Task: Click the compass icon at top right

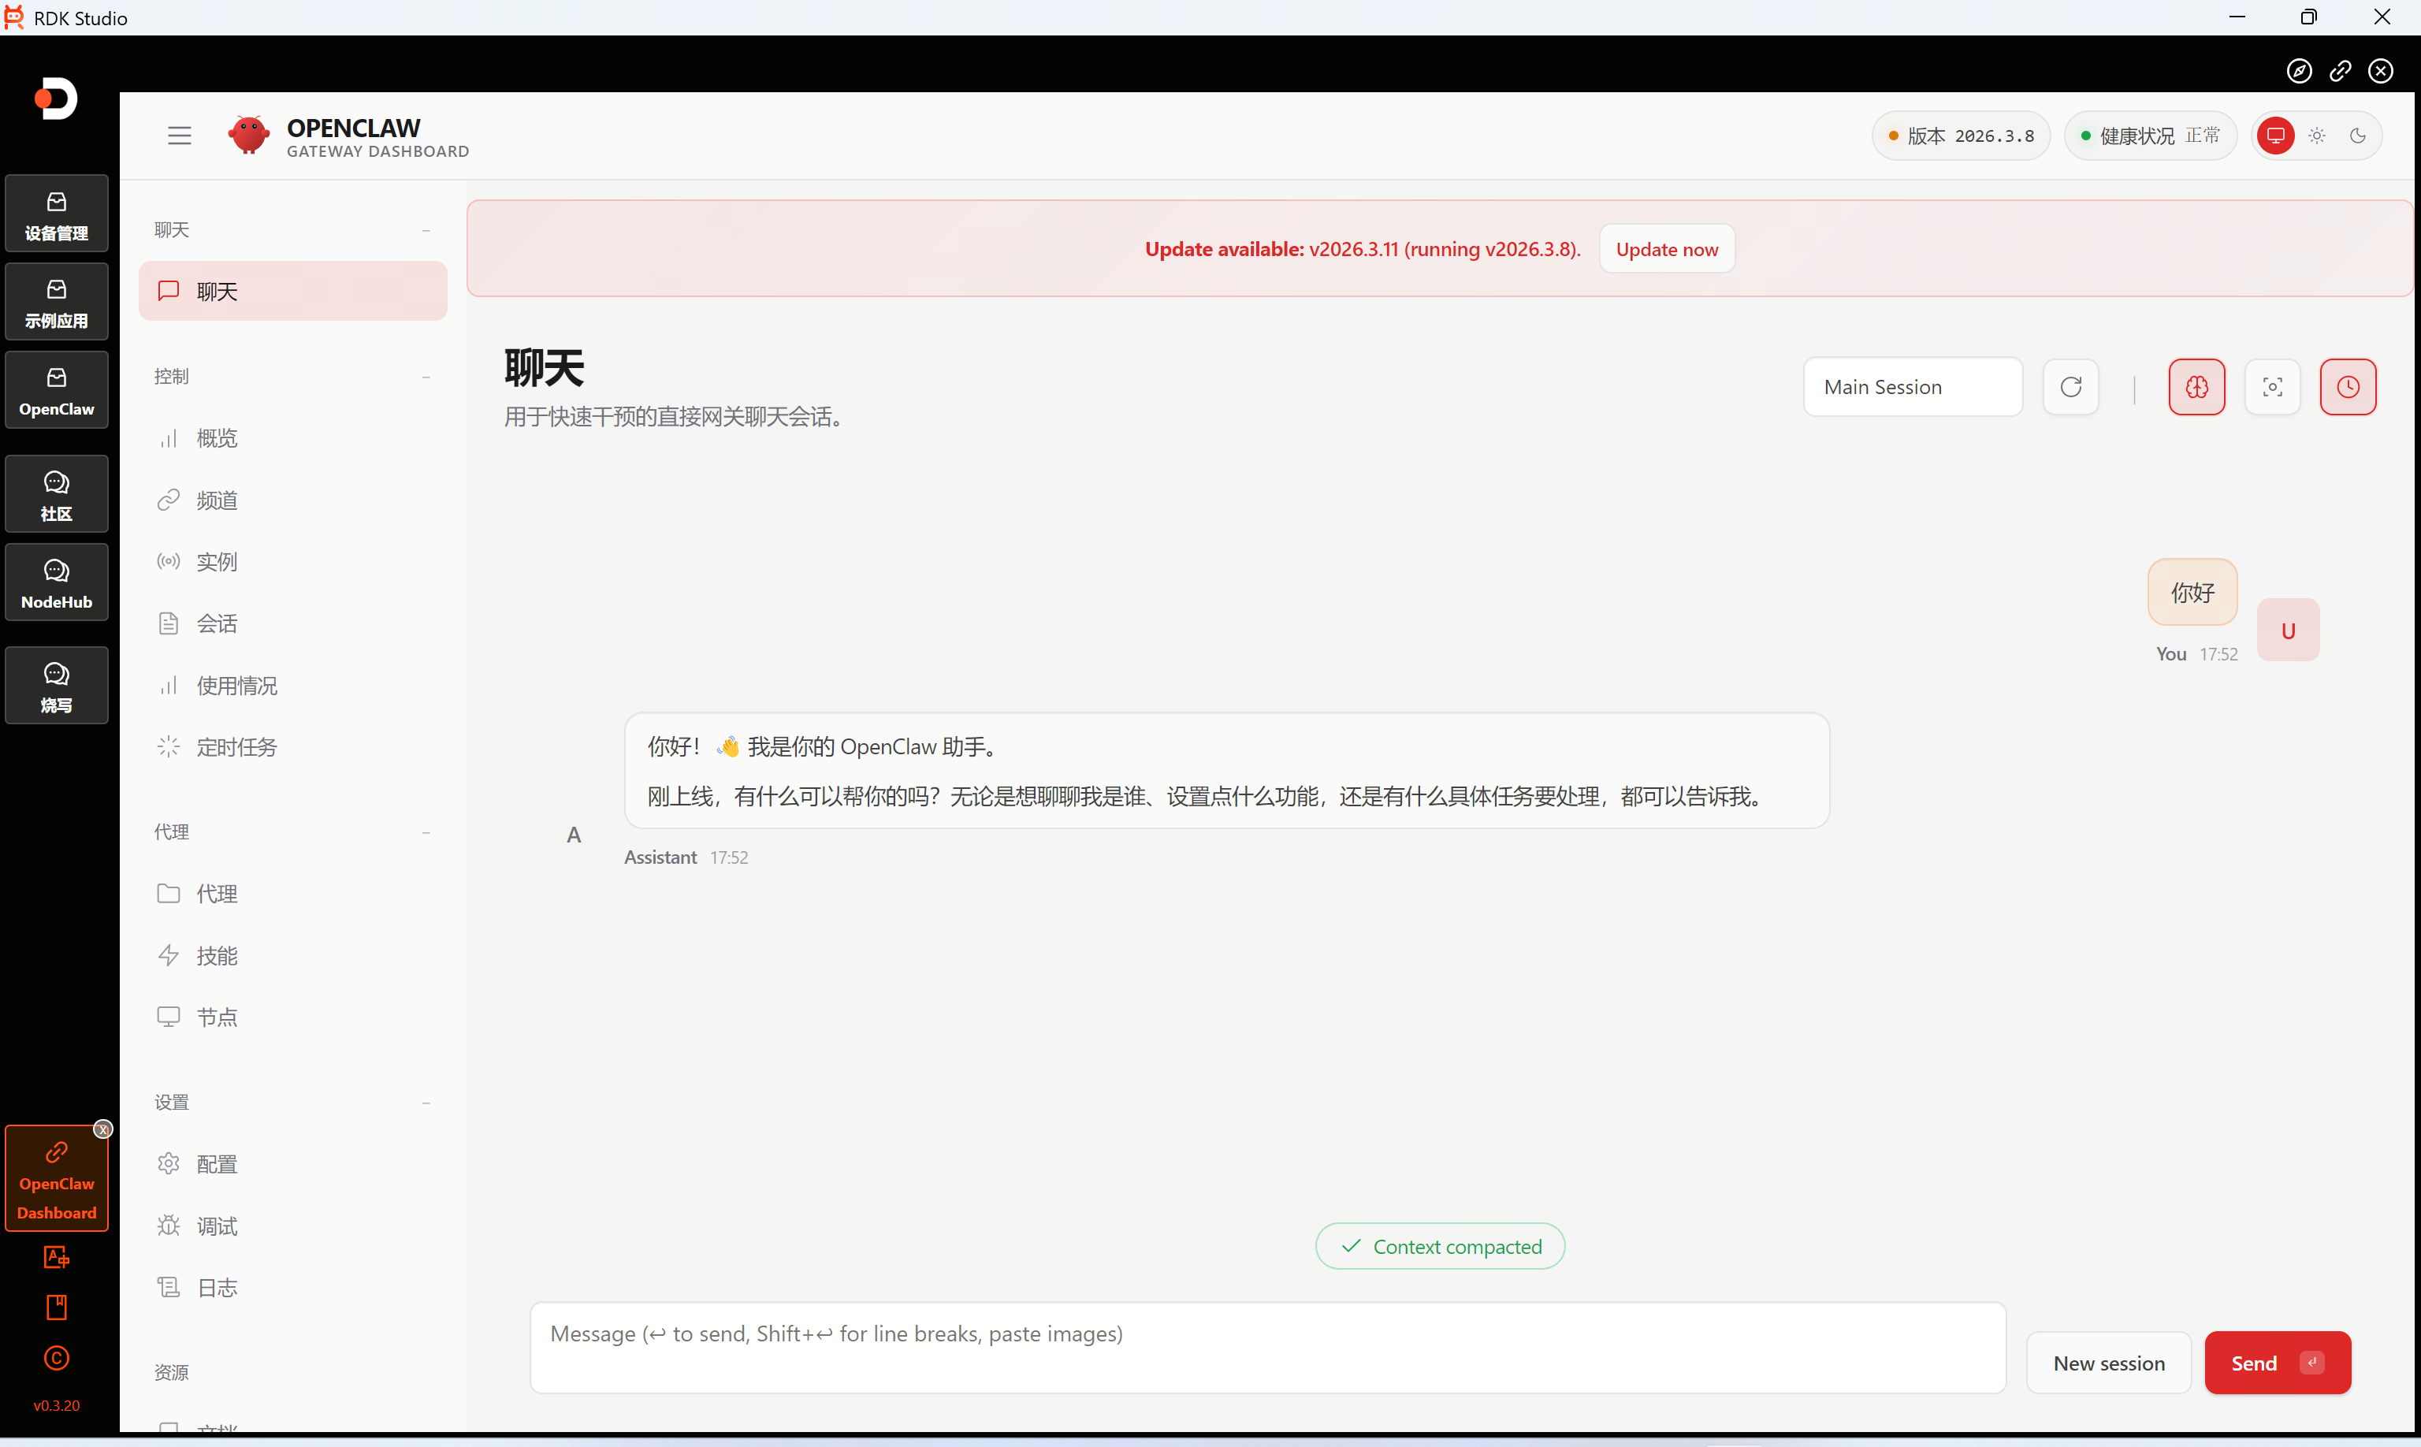Action: pos(2299,71)
